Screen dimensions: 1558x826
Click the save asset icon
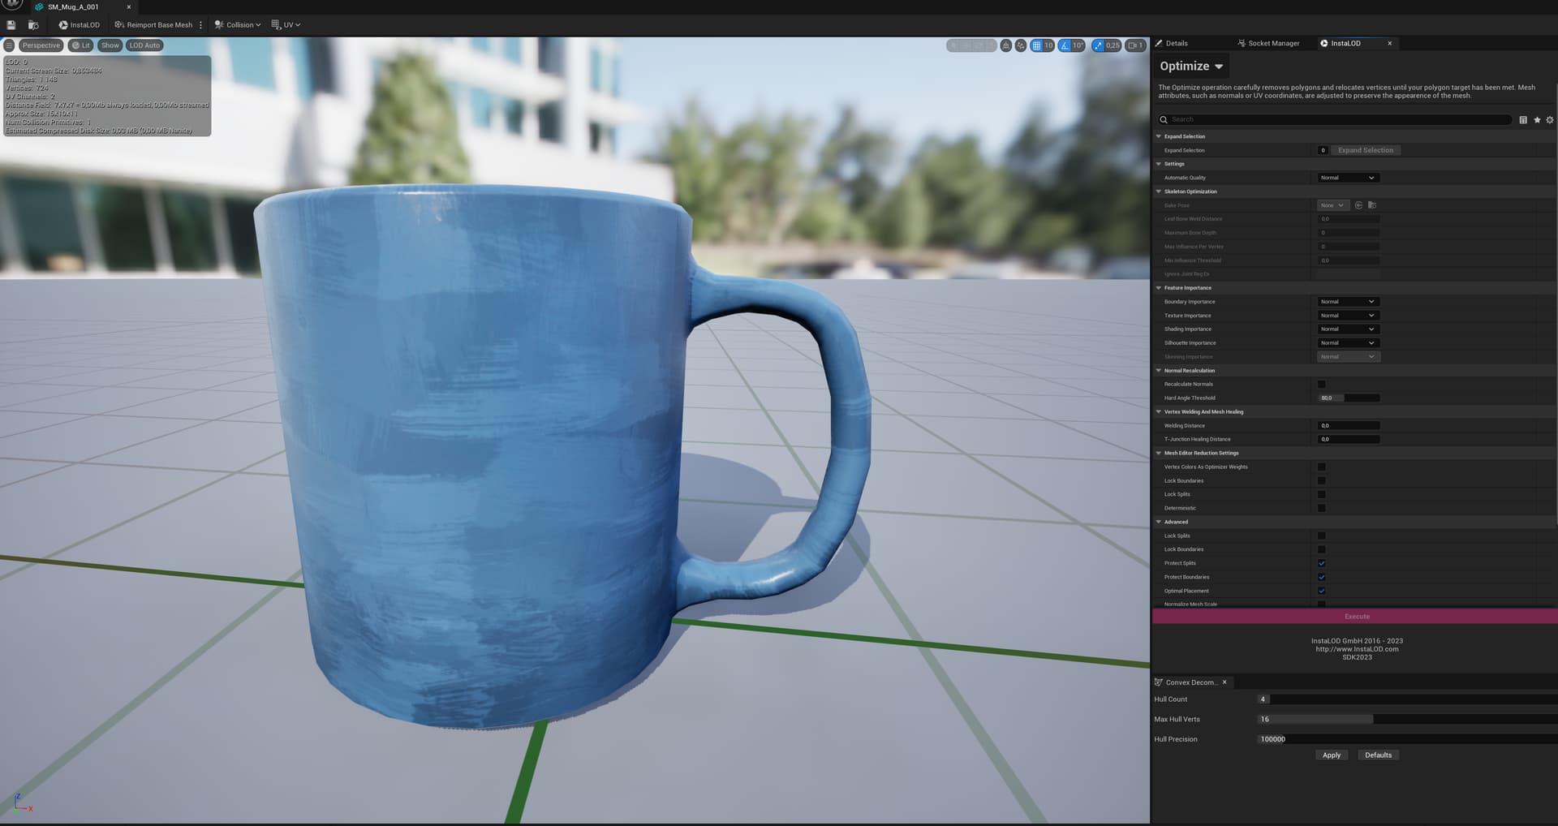11,25
